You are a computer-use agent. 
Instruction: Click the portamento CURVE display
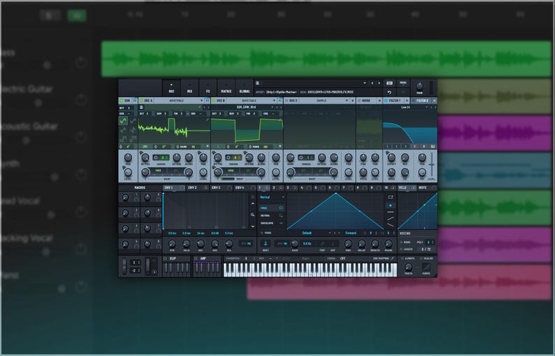(x=426, y=267)
